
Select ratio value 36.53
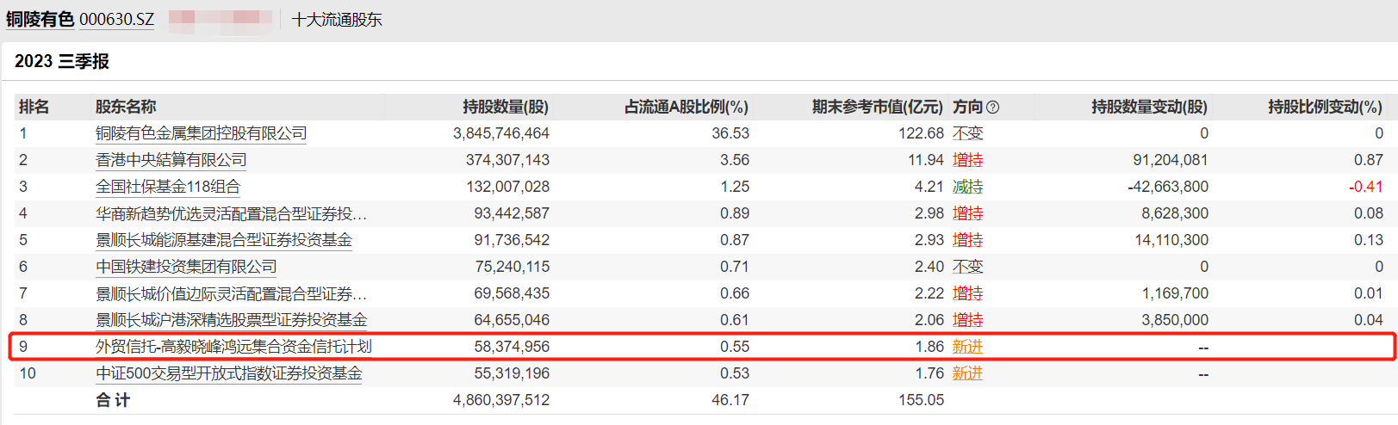coord(730,133)
